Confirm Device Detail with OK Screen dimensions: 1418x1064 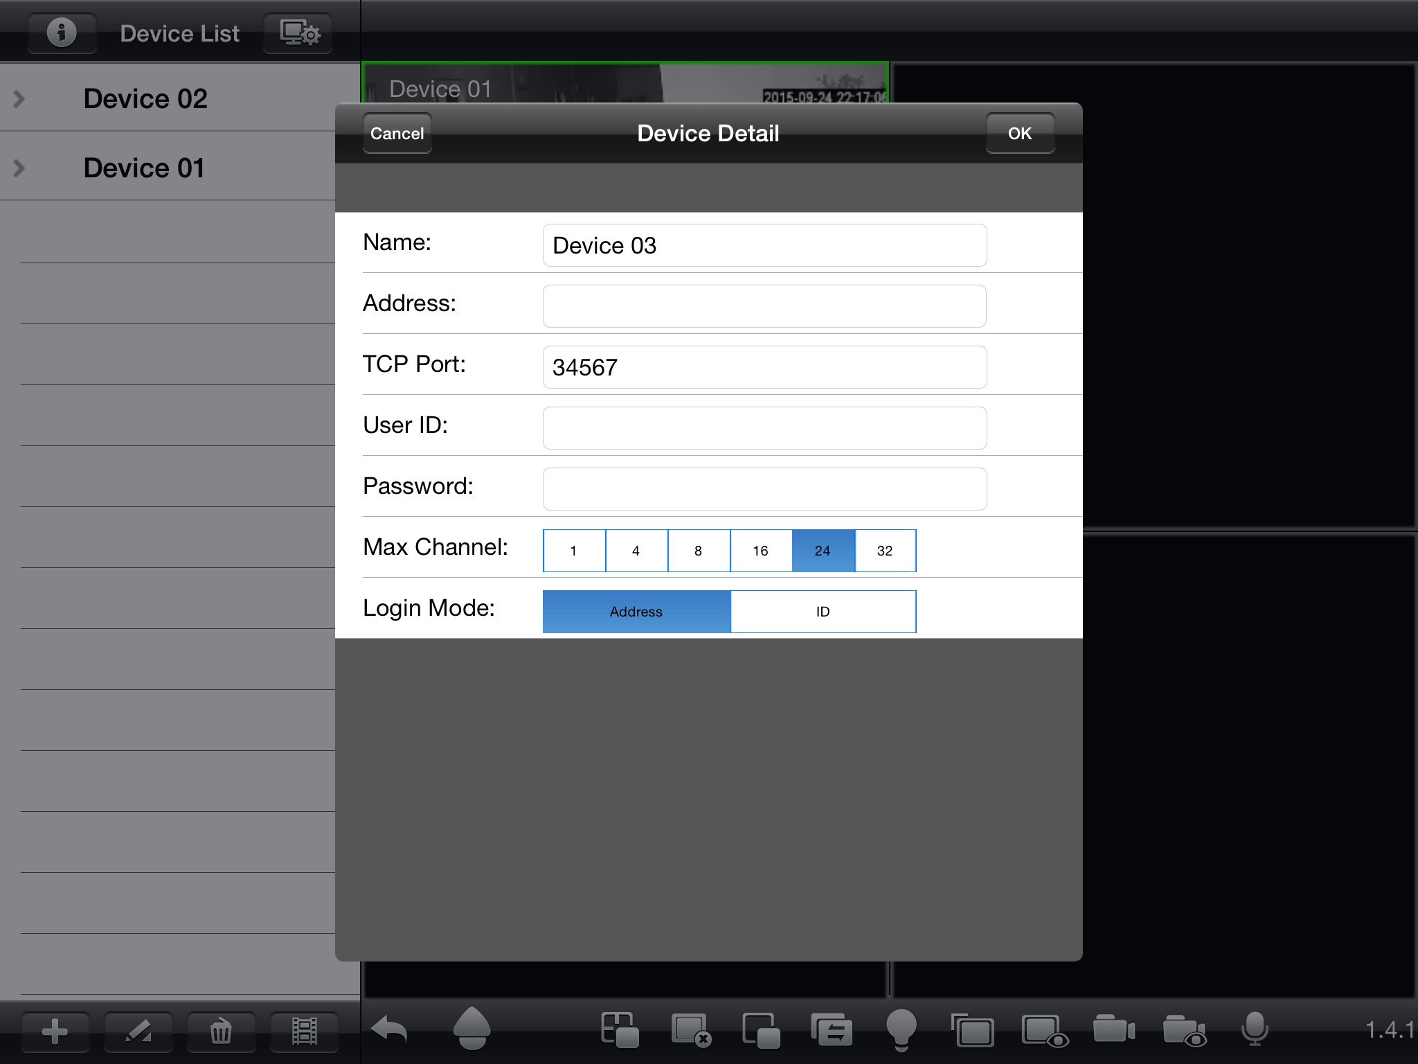[x=1019, y=133]
